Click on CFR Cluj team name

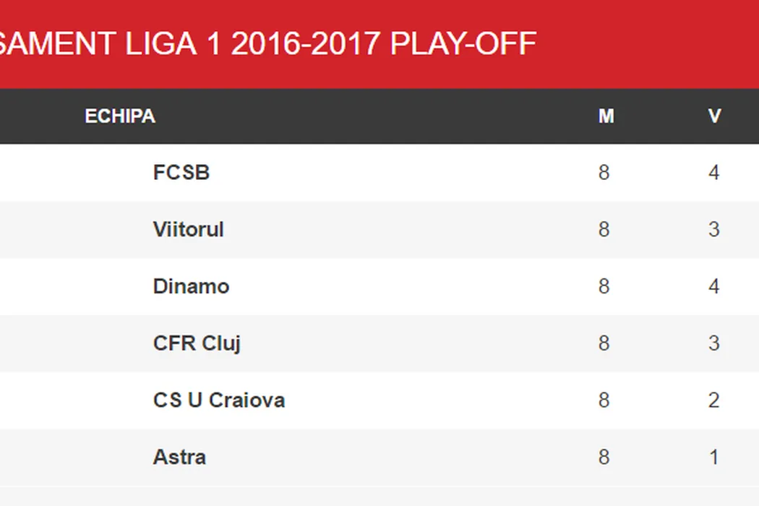tap(197, 343)
